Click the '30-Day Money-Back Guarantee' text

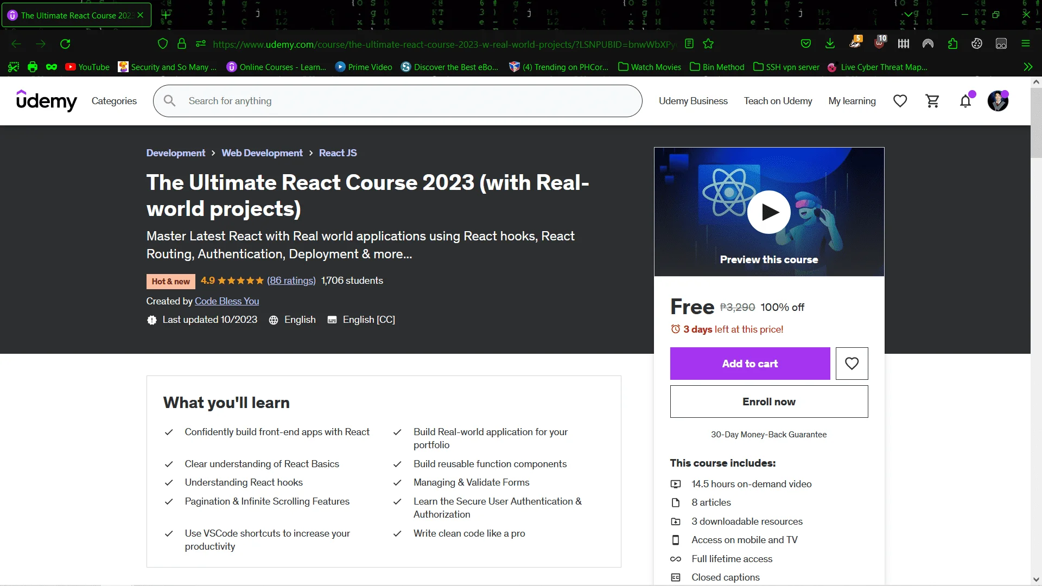coord(769,435)
